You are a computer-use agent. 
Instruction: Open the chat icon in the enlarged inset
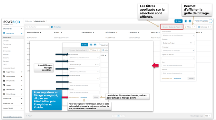(x=95, y=45)
